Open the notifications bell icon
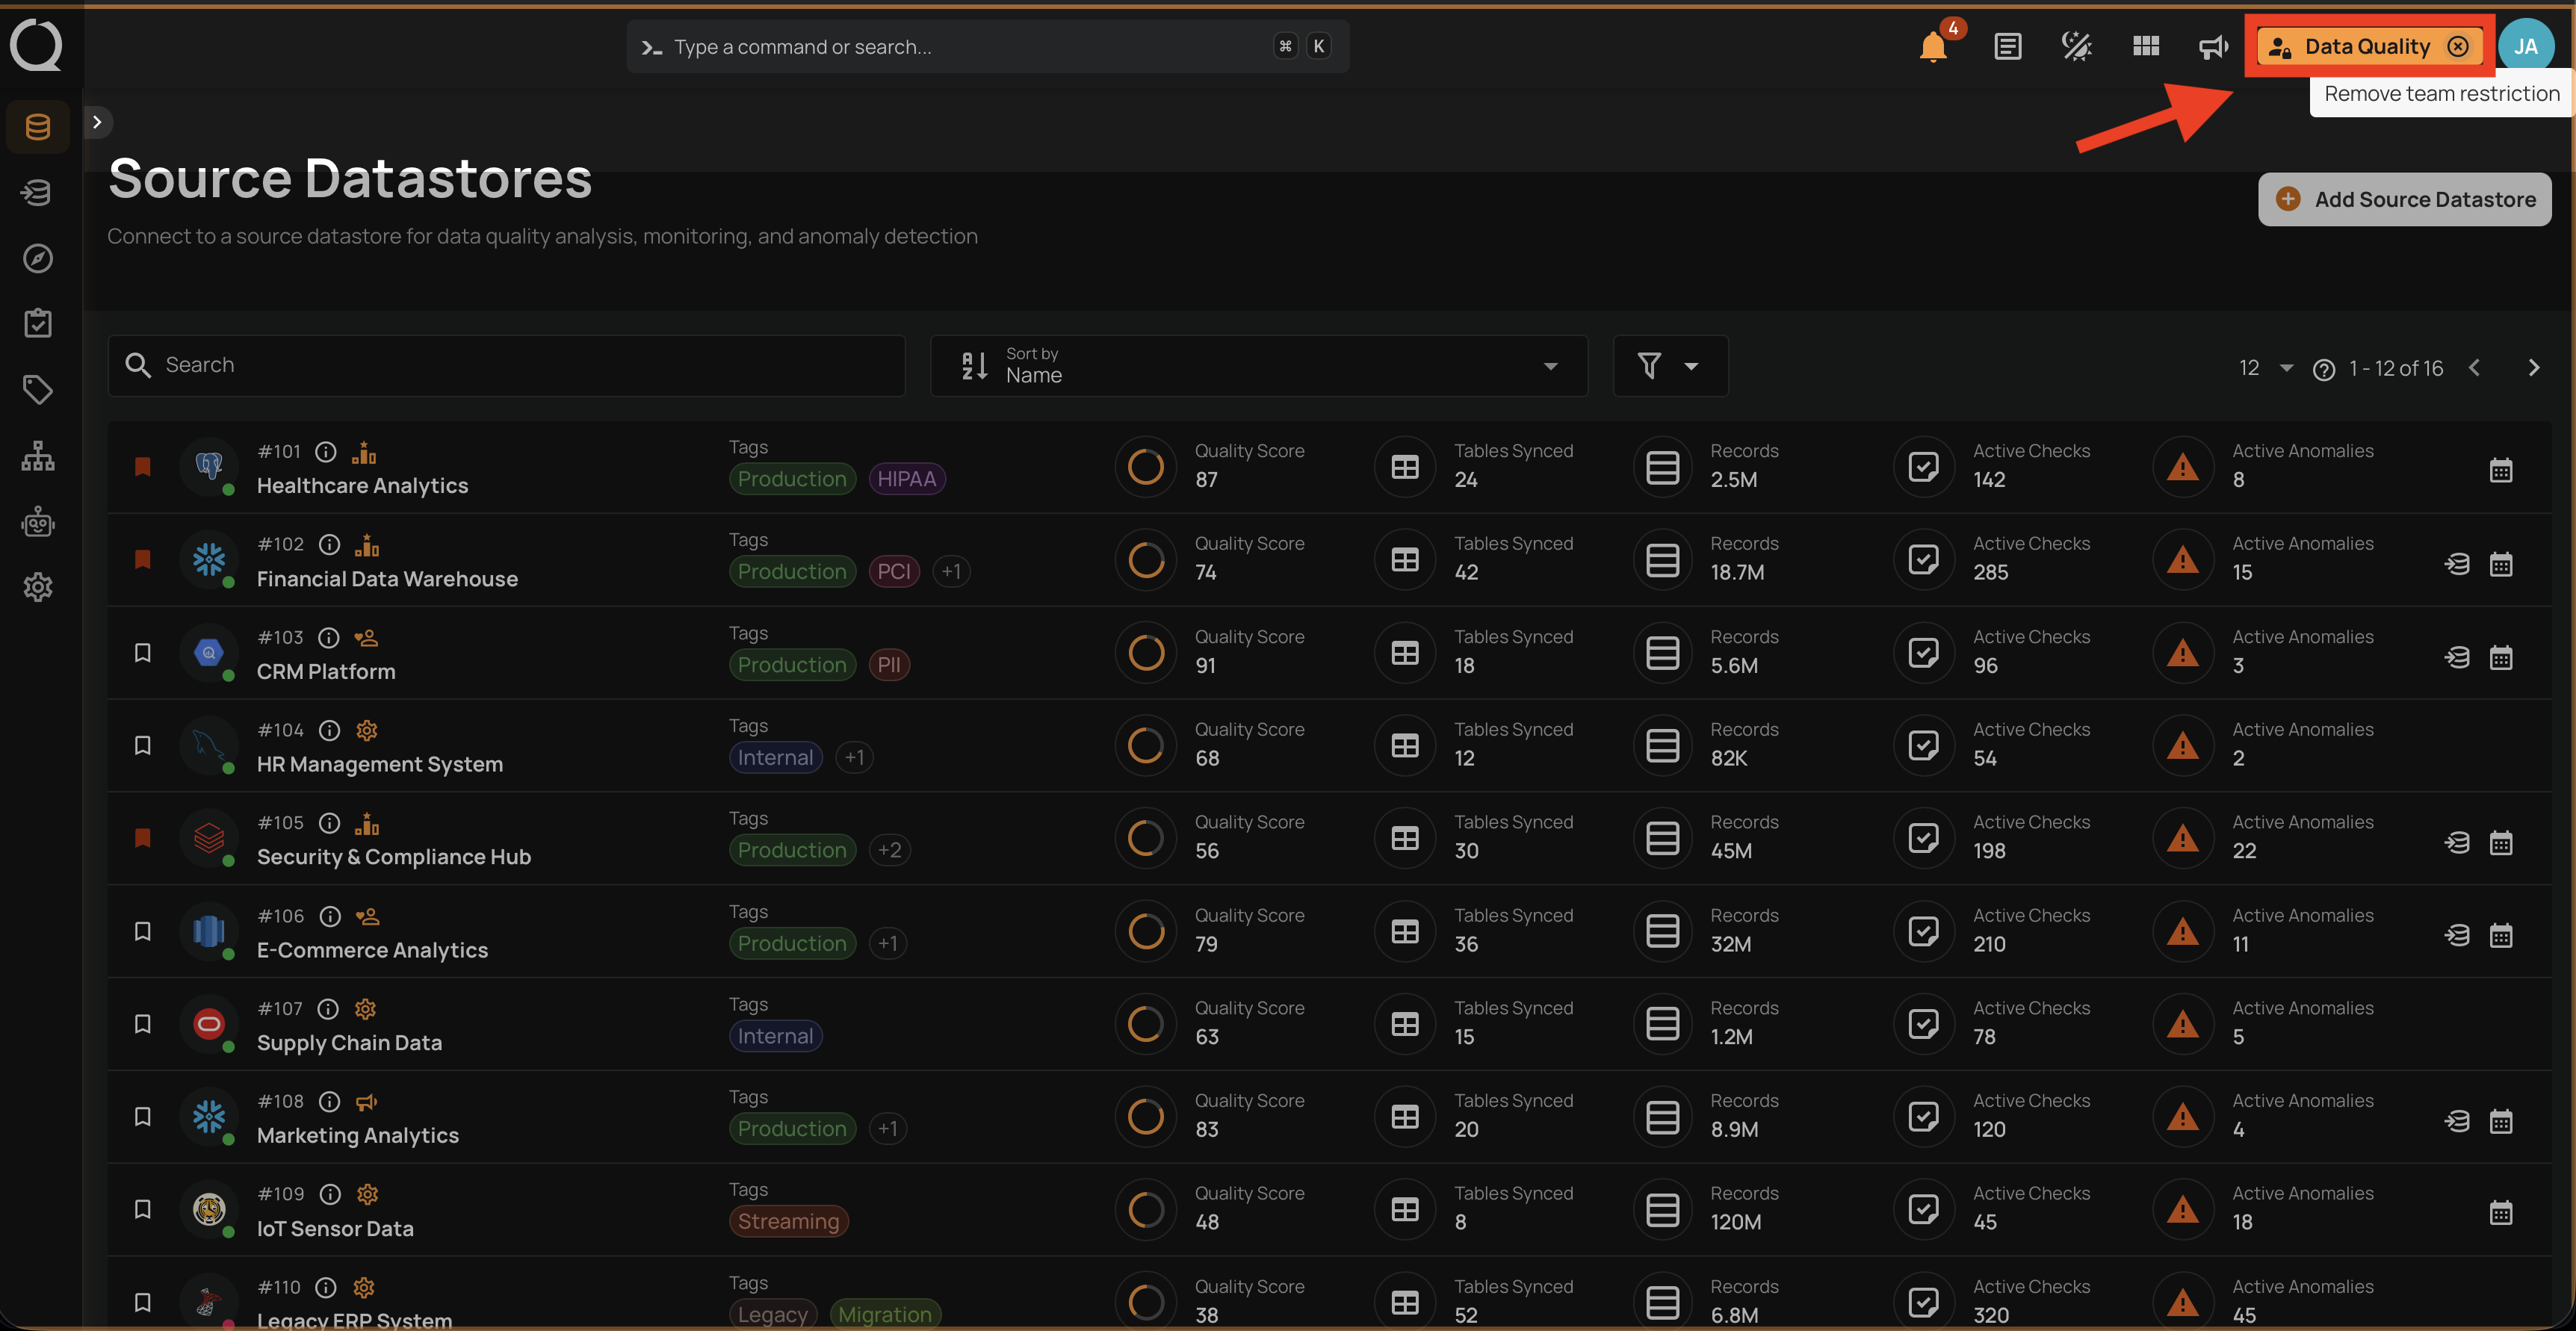This screenshot has width=2576, height=1331. [x=1933, y=47]
